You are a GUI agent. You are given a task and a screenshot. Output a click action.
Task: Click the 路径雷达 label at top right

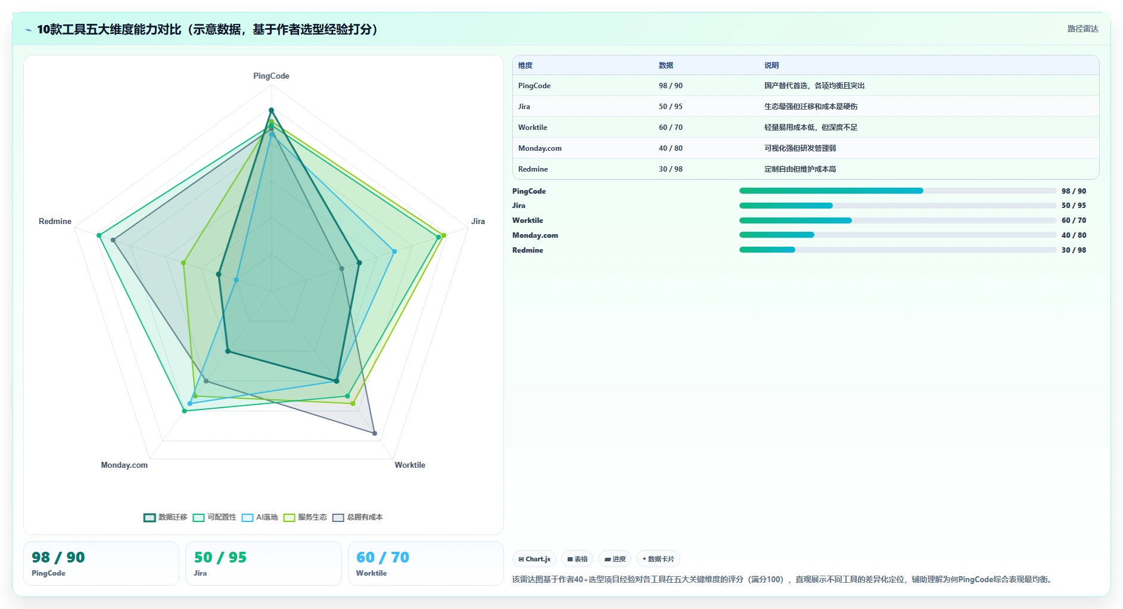[x=1082, y=29]
